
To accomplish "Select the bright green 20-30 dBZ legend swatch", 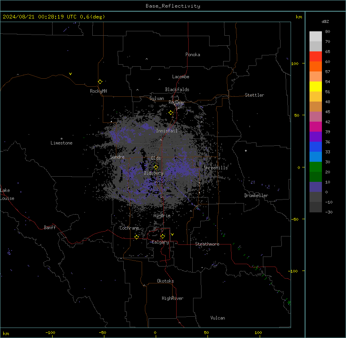I will click(x=315, y=167).
